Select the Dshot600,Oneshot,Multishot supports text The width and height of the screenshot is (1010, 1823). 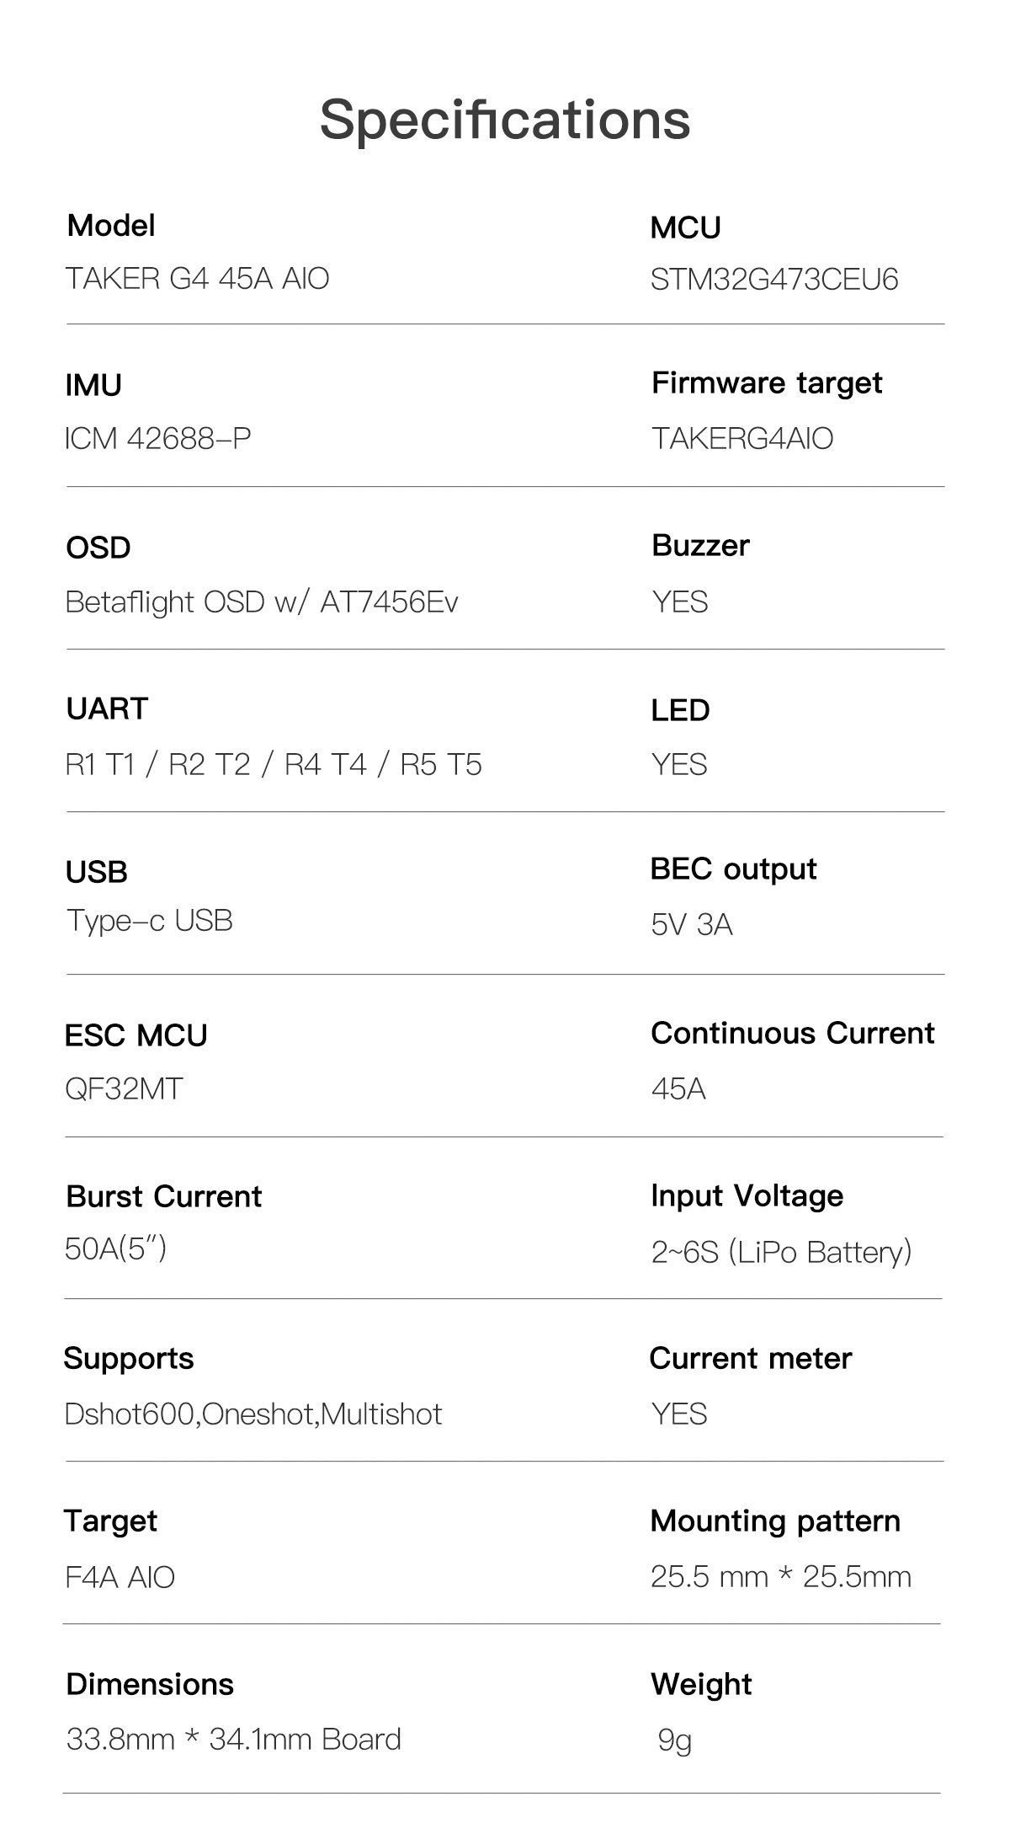click(x=253, y=1414)
